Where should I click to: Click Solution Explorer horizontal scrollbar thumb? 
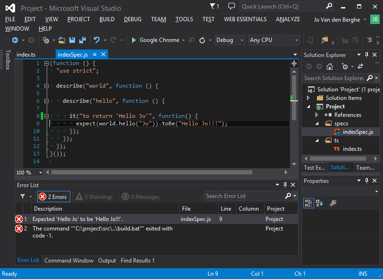point(338,159)
